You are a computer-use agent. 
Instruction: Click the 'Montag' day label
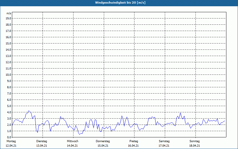pos(11,141)
